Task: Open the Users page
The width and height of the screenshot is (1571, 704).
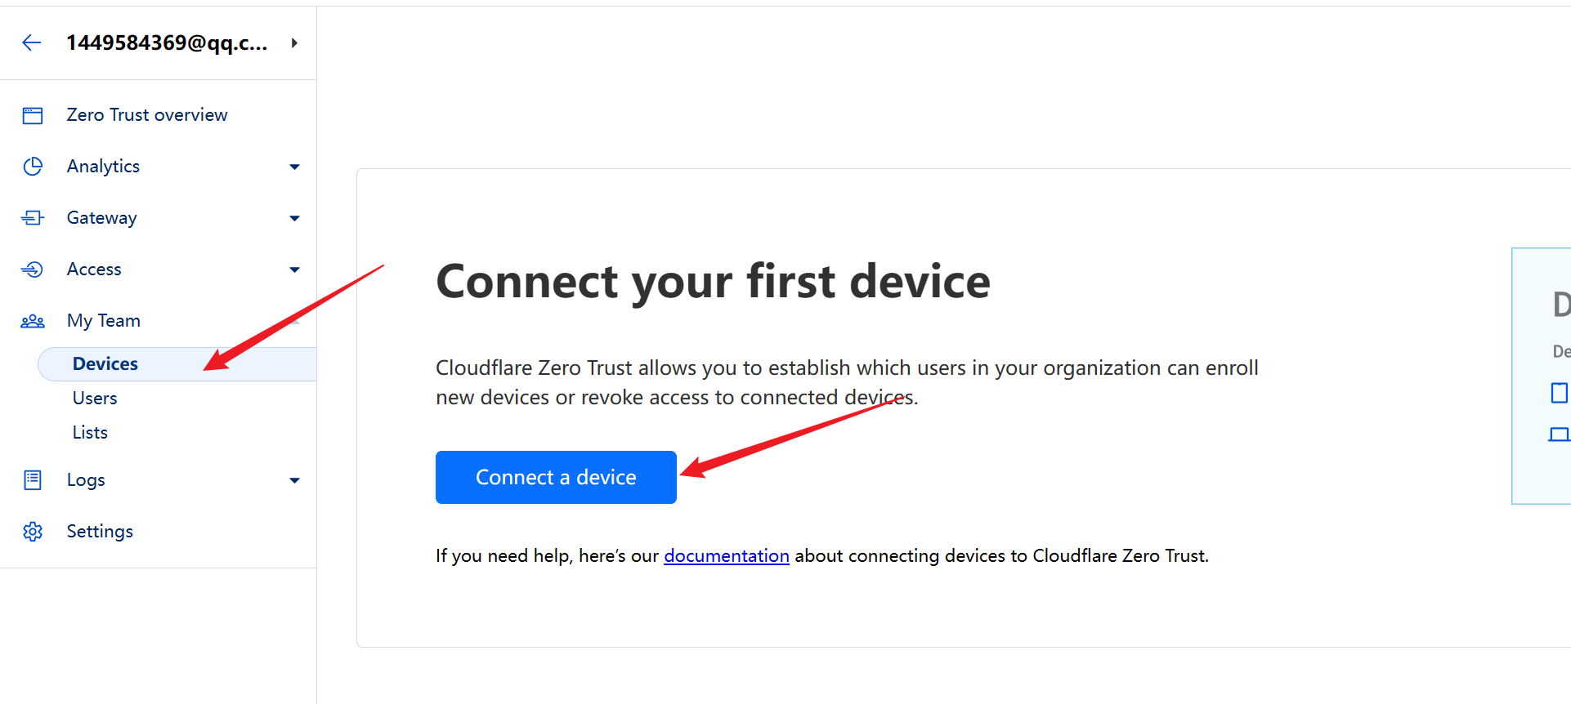Action: [94, 398]
